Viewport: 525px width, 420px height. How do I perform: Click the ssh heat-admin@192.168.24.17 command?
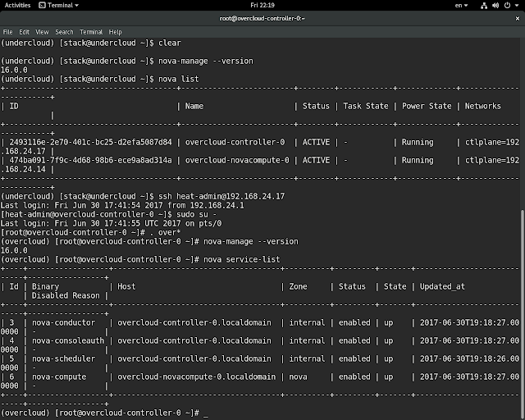click(221, 196)
